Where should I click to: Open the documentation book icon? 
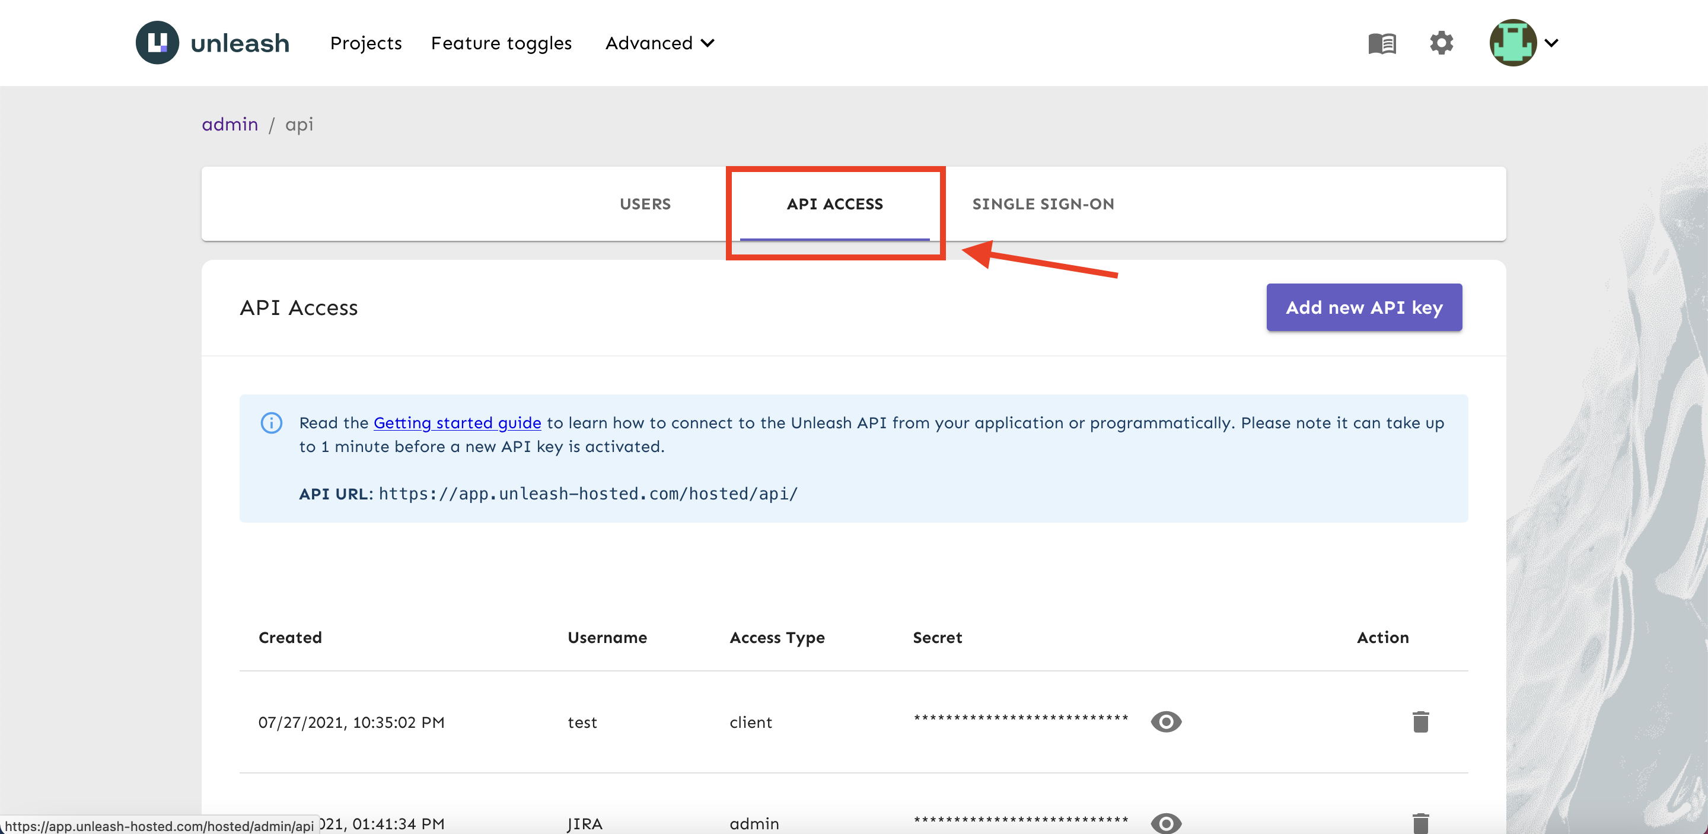click(1382, 43)
